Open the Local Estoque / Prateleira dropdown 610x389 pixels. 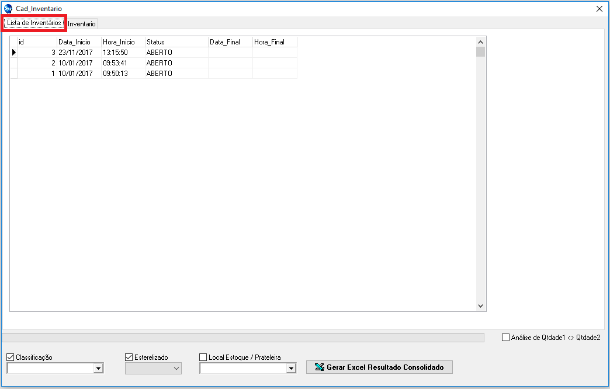point(290,369)
